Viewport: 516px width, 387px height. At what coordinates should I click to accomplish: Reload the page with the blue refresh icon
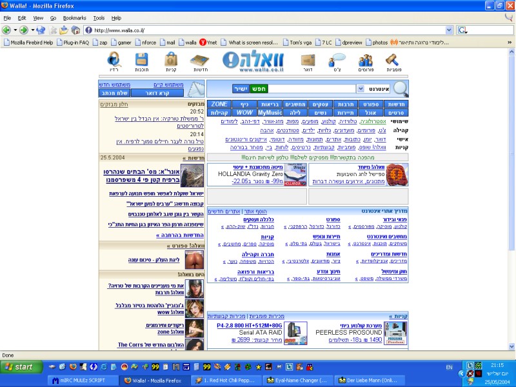coord(41,30)
